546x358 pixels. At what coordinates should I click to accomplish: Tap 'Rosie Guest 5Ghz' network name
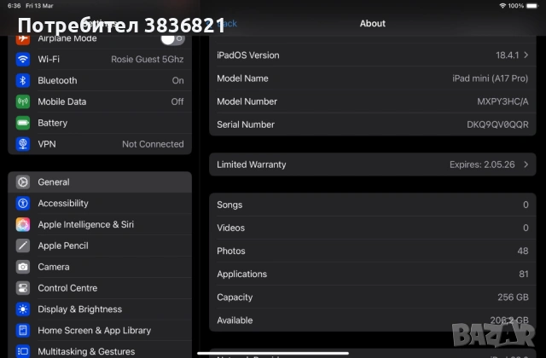click(x=148, y=59)
